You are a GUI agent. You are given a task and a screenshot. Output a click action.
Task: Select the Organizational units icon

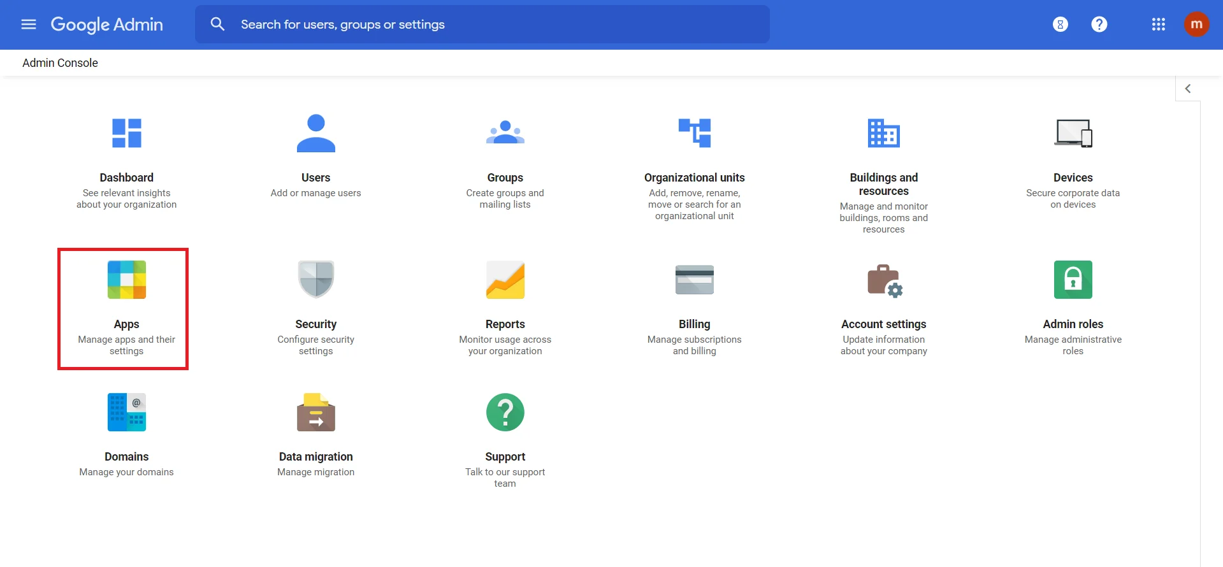tap(694, 133)
